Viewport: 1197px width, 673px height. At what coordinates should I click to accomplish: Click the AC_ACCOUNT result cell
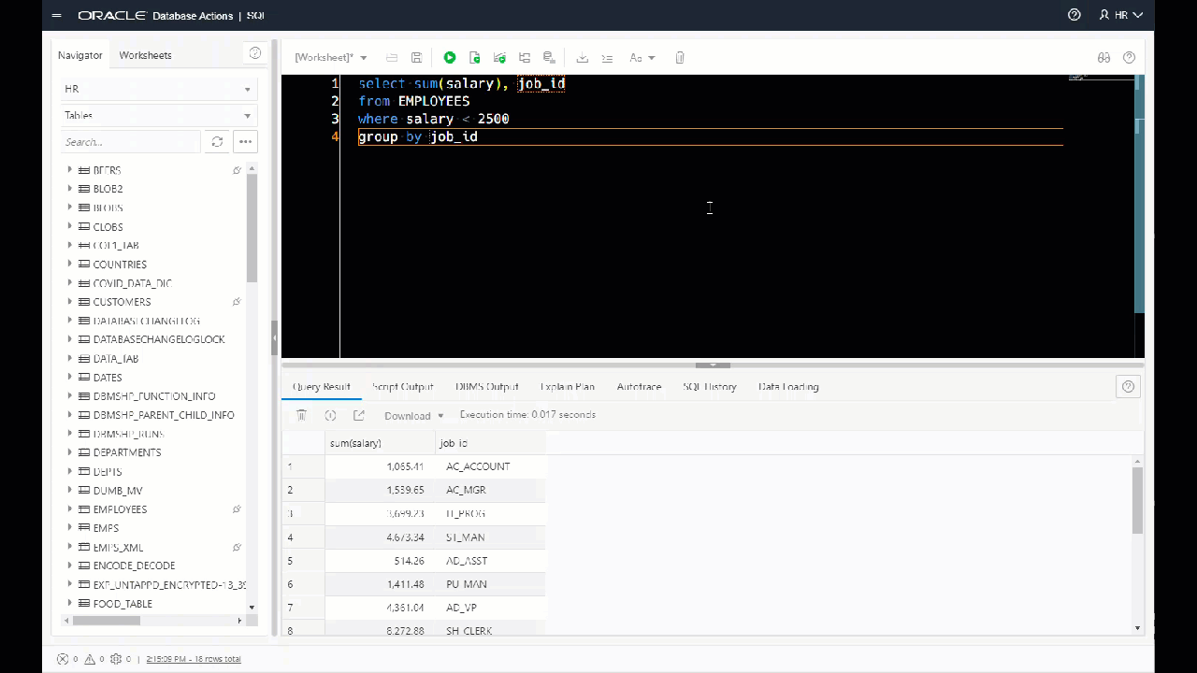click(x=490, y=466)
